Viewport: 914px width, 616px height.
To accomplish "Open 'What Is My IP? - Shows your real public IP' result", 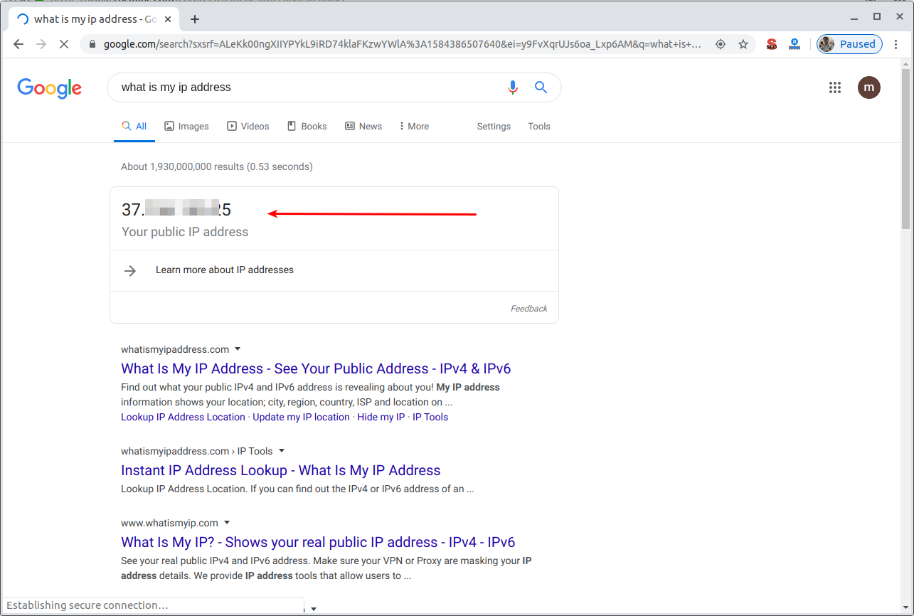I will [318, 542].
